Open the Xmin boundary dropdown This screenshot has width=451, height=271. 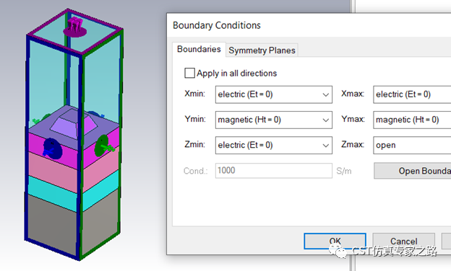point(273,94)
